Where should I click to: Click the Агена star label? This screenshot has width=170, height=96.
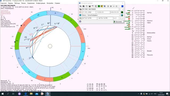pyautogui.click(x=149, y=39)
